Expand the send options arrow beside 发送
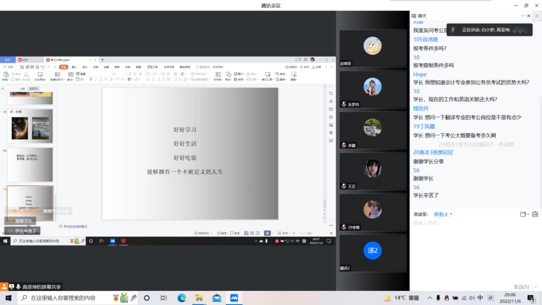The width and height of the screenshot is (542, 305). (536, 287)
